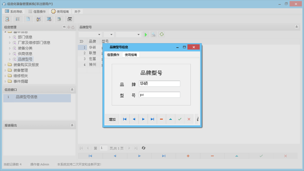Viewport: 304px width, 171px height.
Task: Delete the current record with the red minus icon
Action: point(161,119)
